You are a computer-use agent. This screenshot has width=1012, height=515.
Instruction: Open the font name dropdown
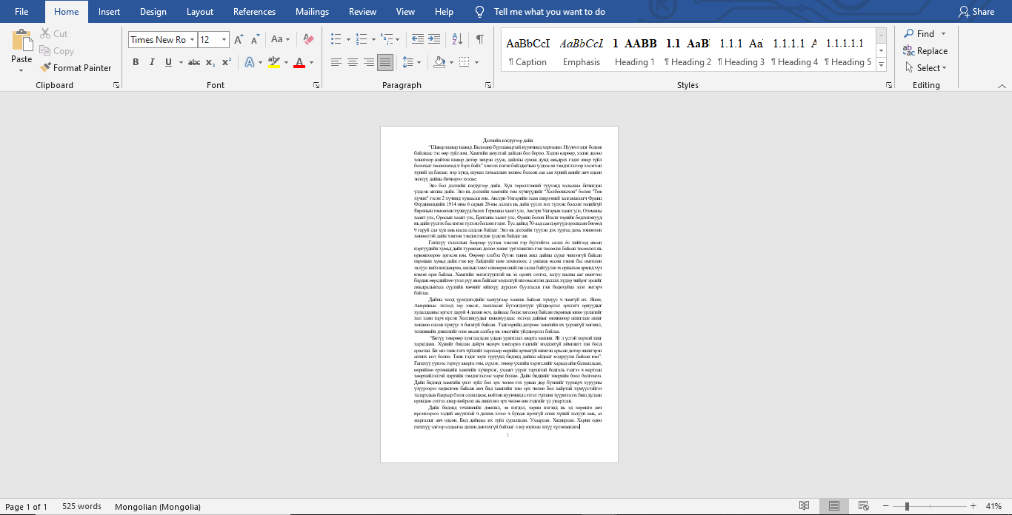(x=193, y=40)
